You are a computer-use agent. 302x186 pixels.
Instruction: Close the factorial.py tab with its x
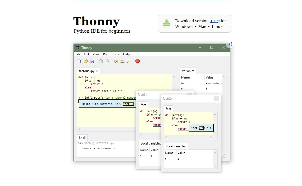pyautogui.click(x=97, y=71)
